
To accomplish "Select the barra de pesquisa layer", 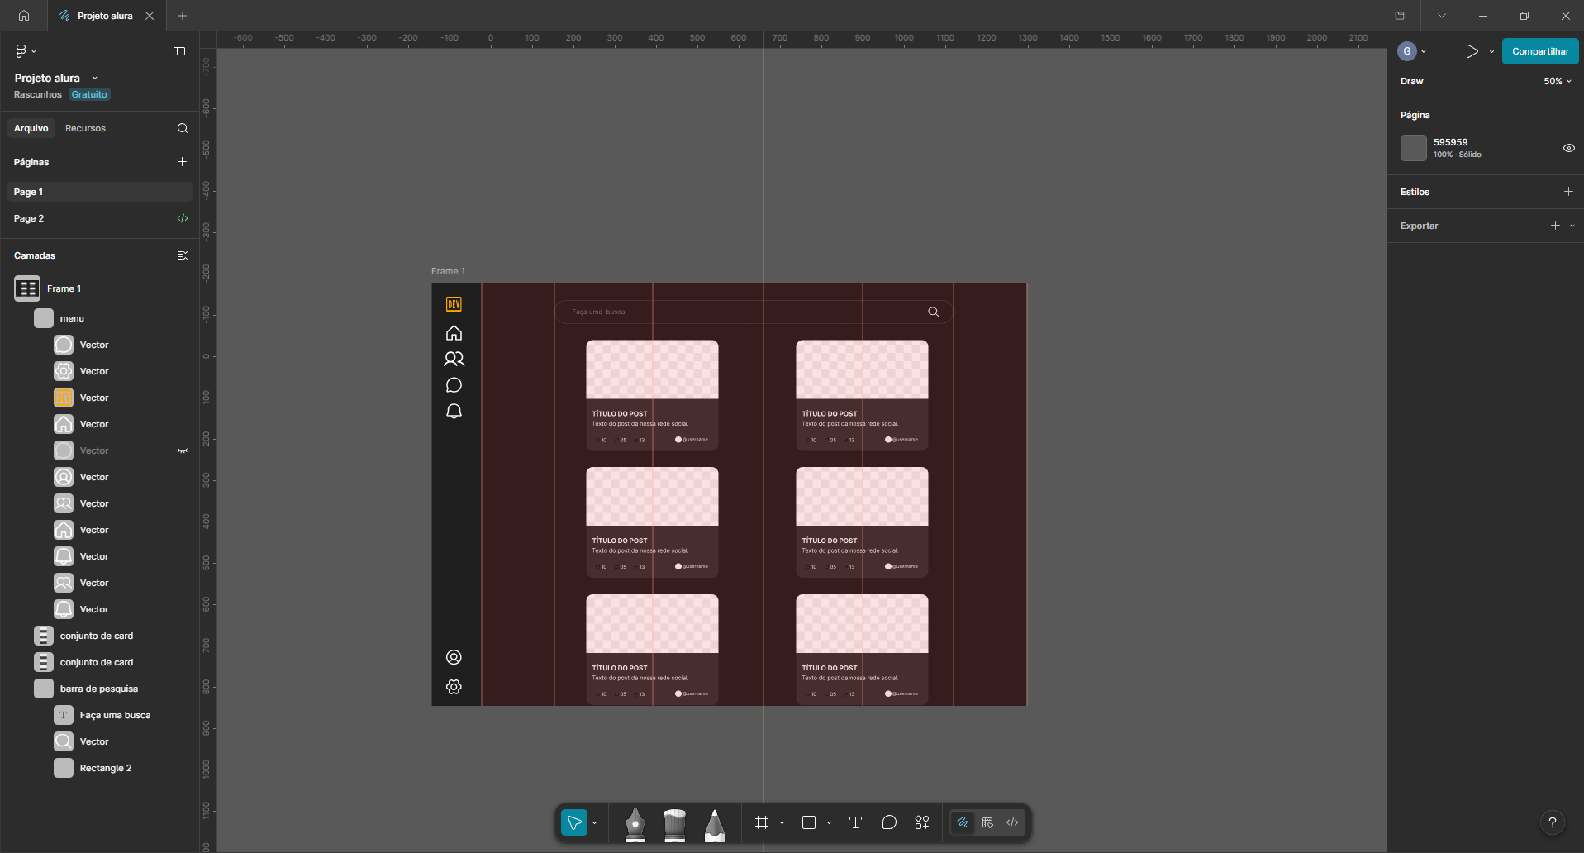I will point(99,689).
